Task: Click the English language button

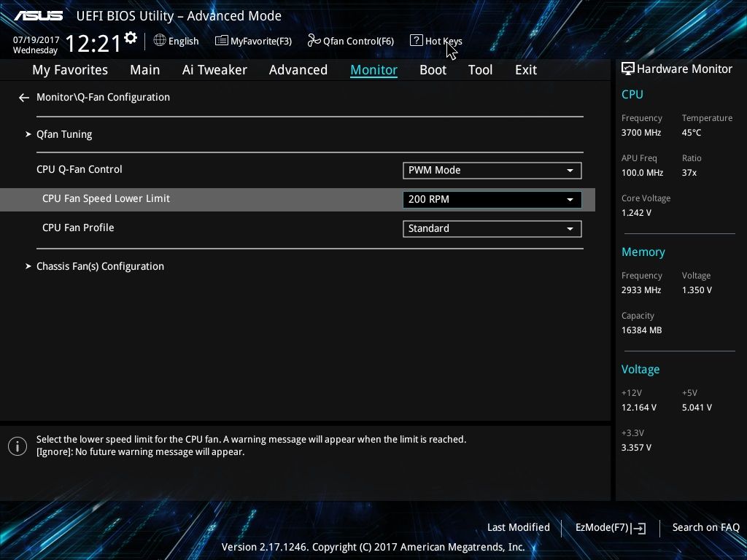Action: point(177,41)
